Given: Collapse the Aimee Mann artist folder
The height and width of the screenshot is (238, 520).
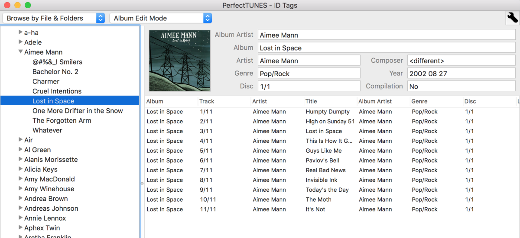Looking at the screenshot, I should 20,52.
